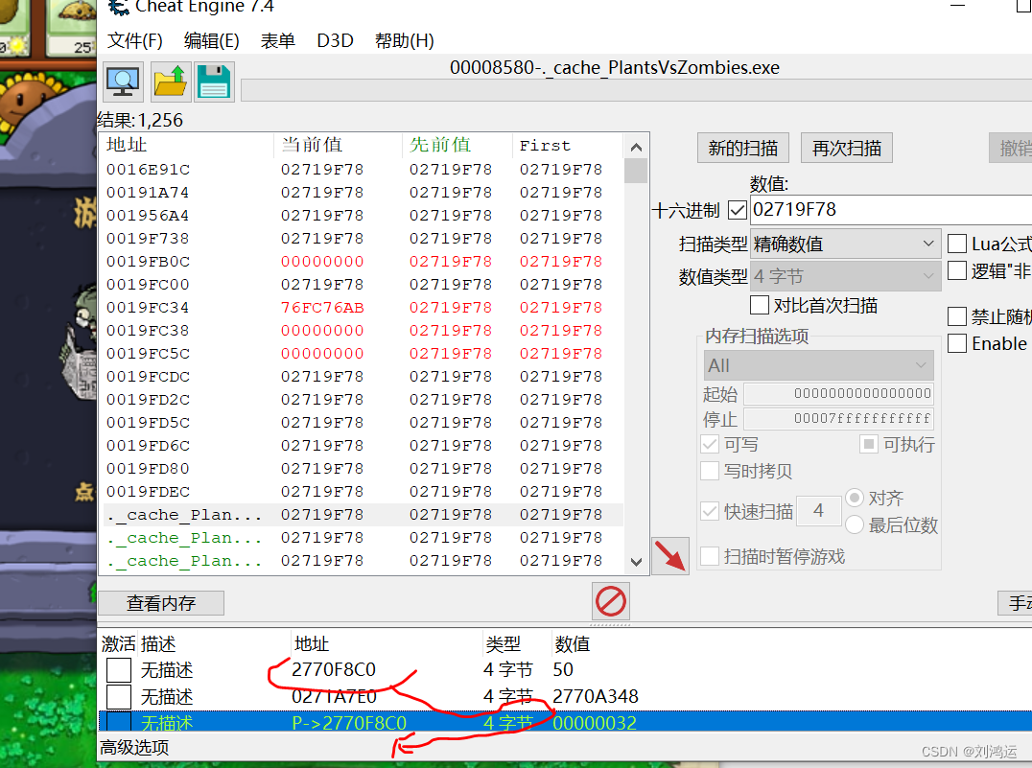Open the 帮助(H) menu
Screen dimensions: 1032x768
click(404, 41)
